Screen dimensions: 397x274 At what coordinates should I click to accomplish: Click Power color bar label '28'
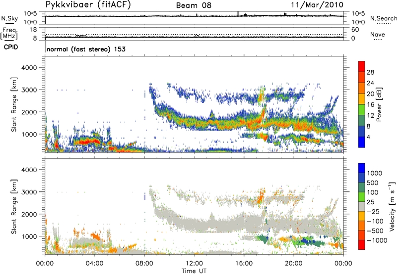tap(370, 72)
